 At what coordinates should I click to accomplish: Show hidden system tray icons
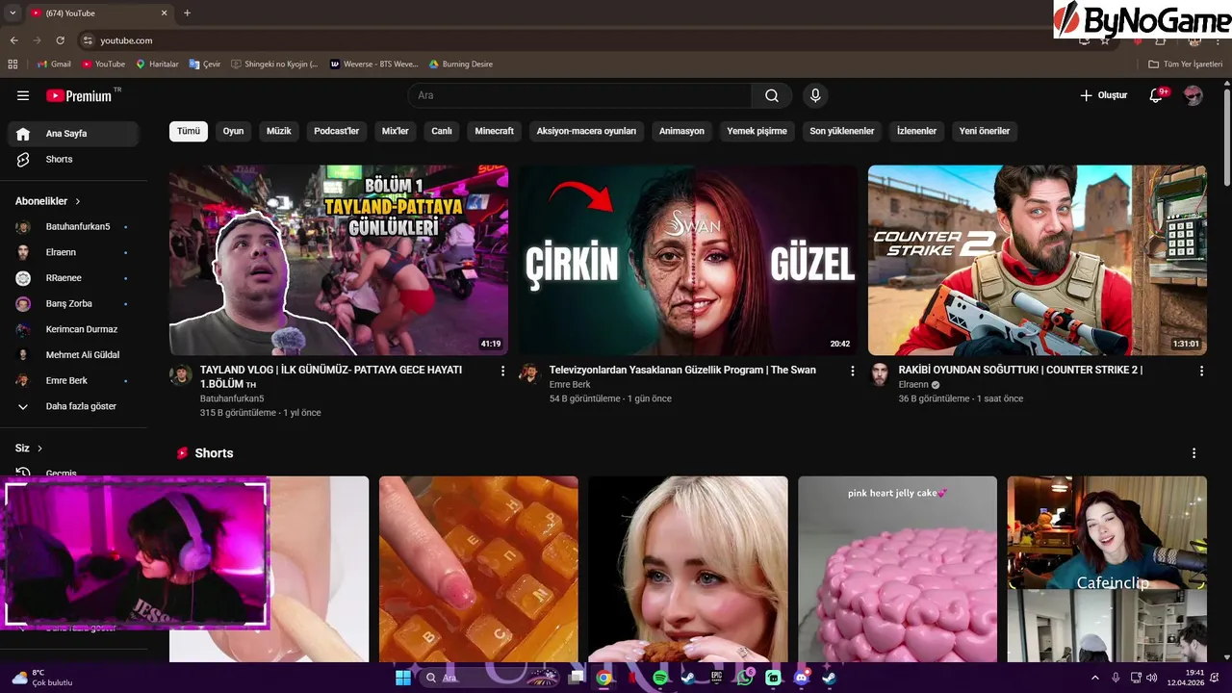pyautogui.click(x=1096, y=678)
